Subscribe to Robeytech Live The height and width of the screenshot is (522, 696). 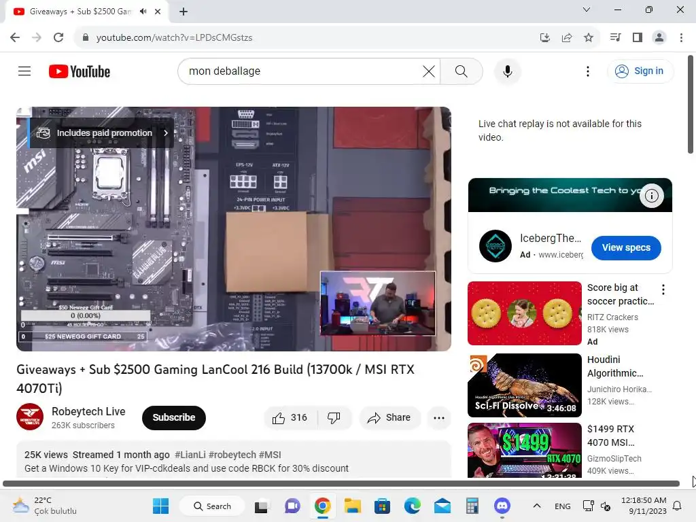coord(174,418)
